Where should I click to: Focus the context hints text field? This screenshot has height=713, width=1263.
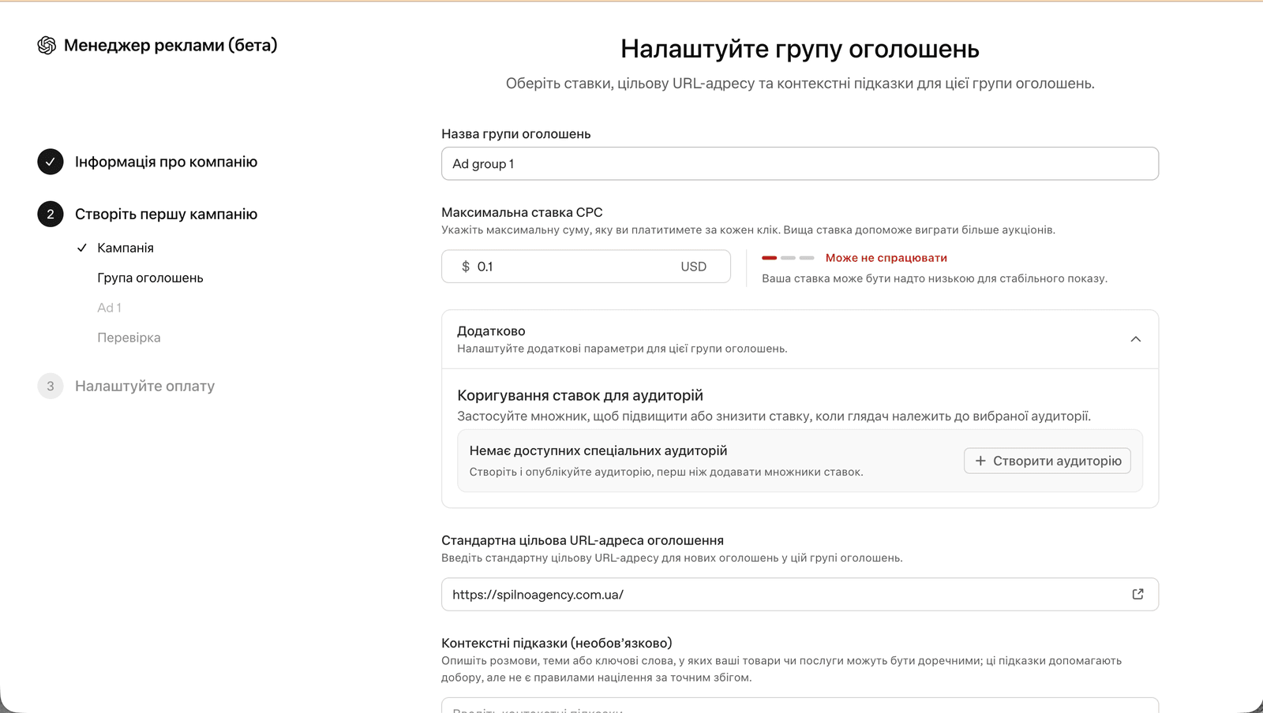pyautogui.click(x=800, y=705)
